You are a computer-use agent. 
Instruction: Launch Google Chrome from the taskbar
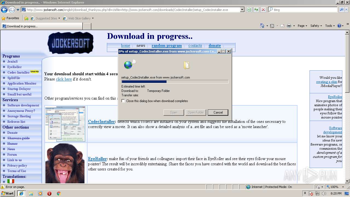click(59, 193)
